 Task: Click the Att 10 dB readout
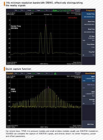(x=28, y=78)
